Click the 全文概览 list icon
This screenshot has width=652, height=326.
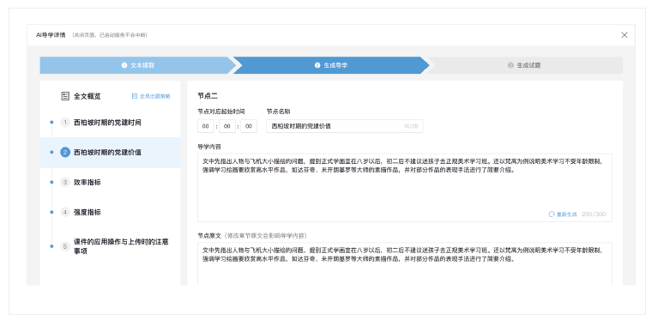point(65,96)
